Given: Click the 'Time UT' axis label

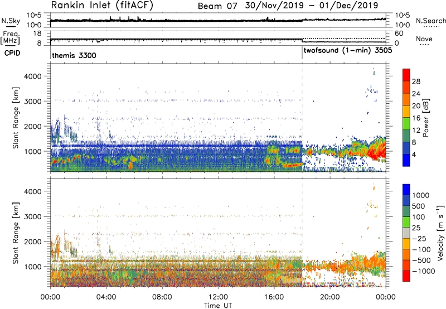Looking at the screenshot, I should (x=218, y=306).
